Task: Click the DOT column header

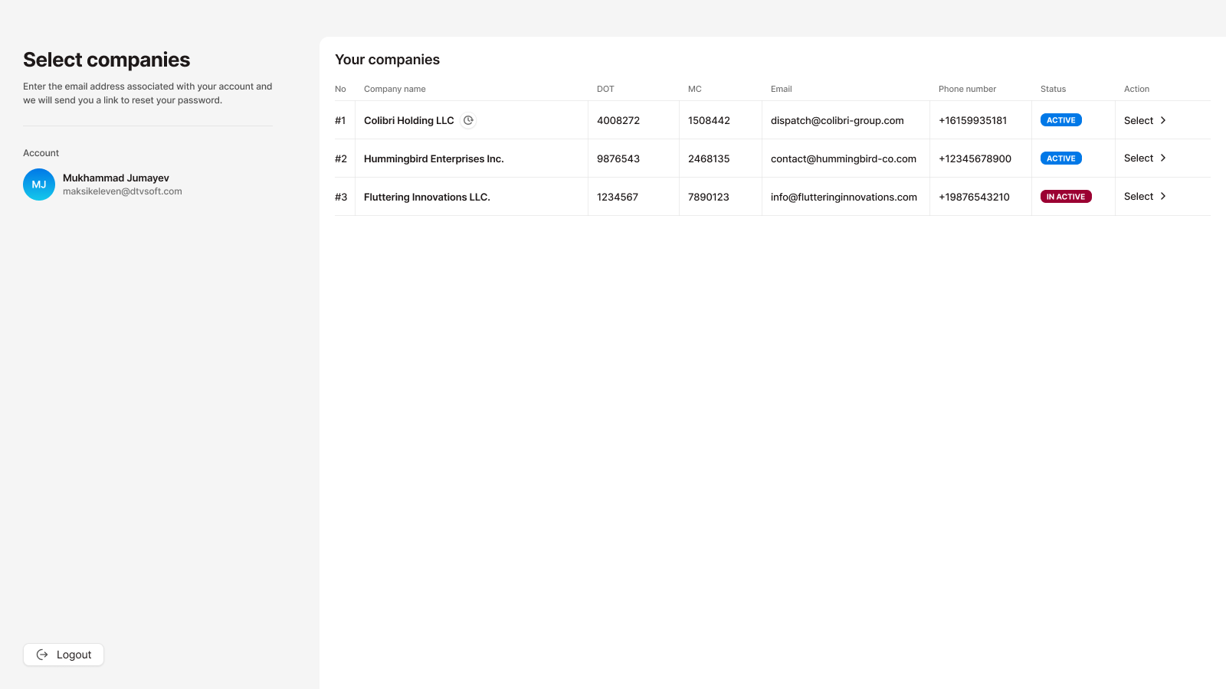Action: pyautogui.click(x=605, y=89)
